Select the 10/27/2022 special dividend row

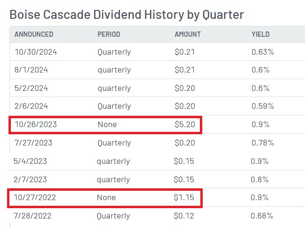point(105,197)
